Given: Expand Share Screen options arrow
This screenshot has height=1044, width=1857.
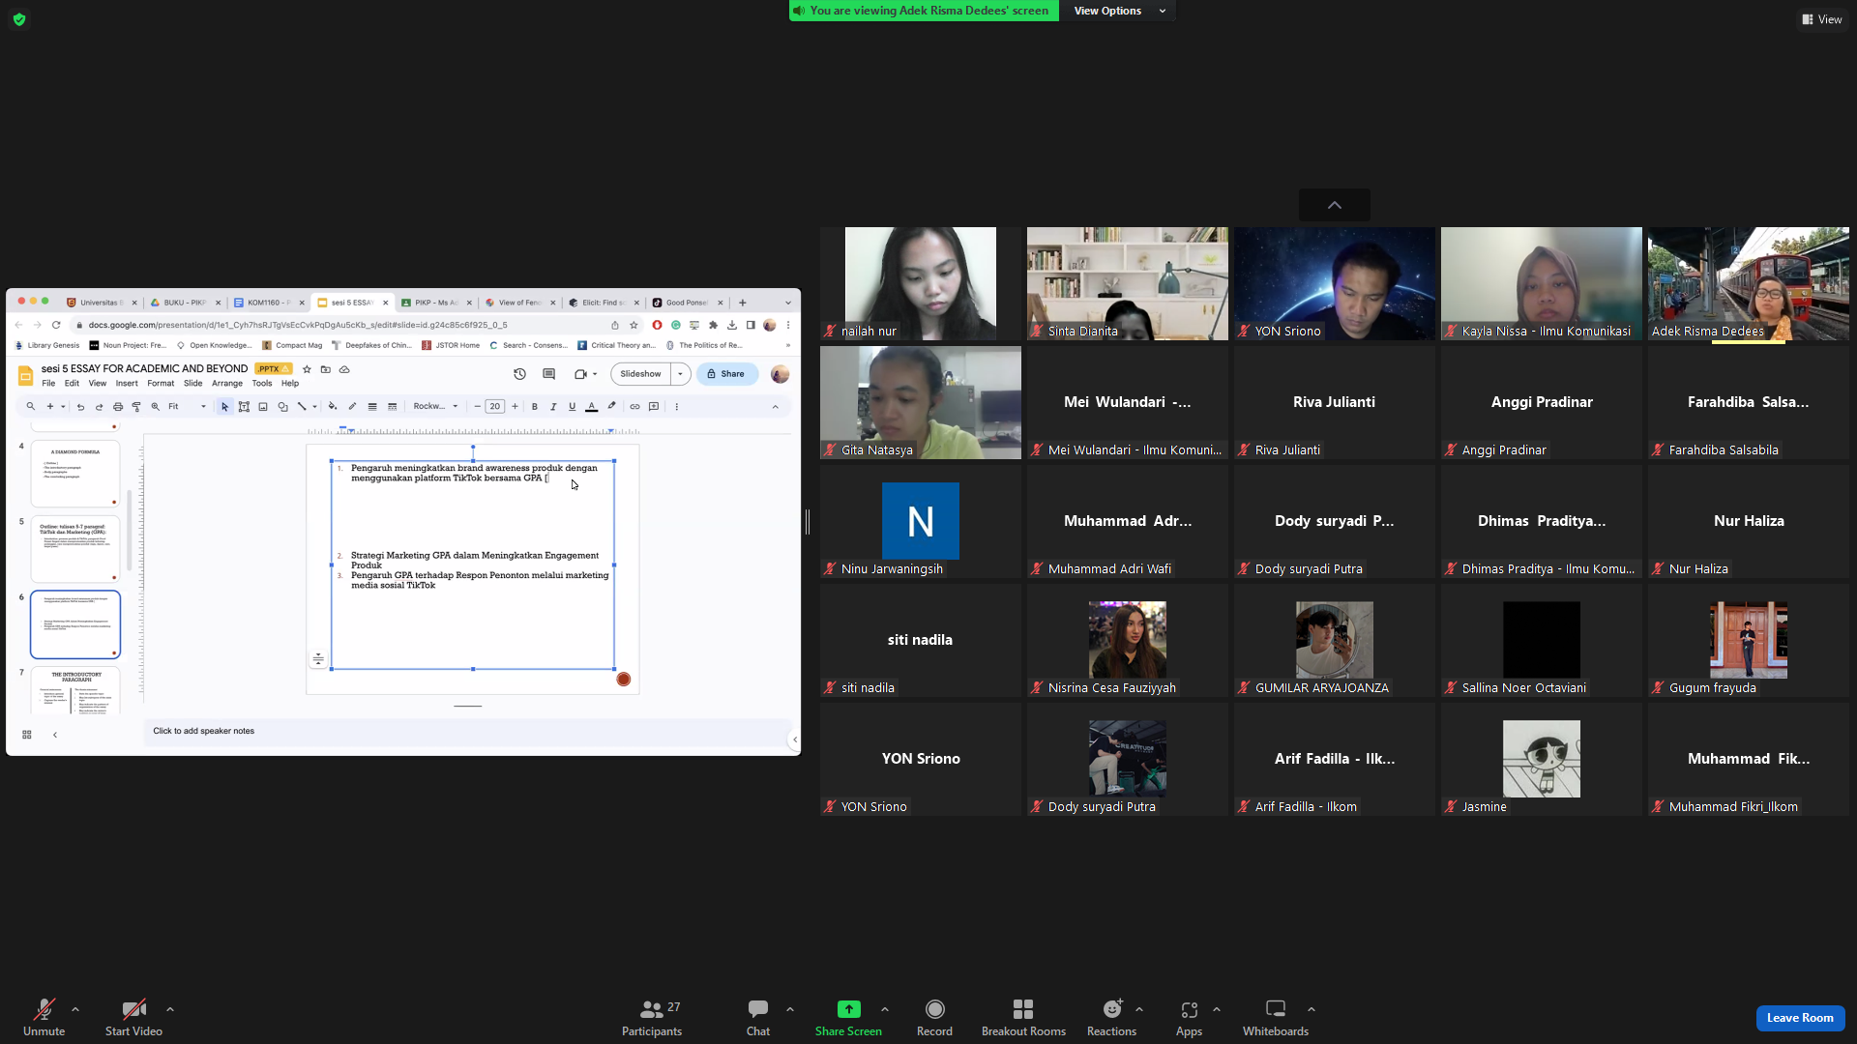Looking at the screenshot, I should click(885, 1009).
